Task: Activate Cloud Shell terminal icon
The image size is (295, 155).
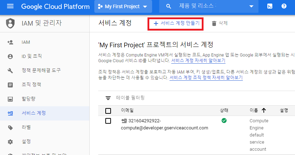Action: click(x=269, y=6)
